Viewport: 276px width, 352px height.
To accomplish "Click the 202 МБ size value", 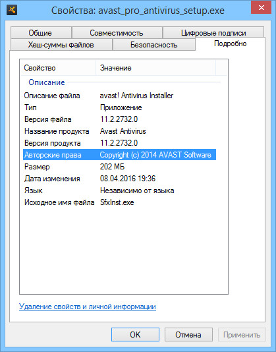I will (112, 167).
